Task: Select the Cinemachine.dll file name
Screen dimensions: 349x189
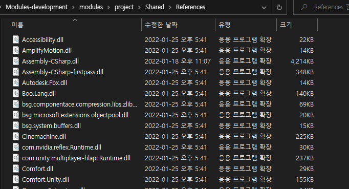Action: click(44, 136)
